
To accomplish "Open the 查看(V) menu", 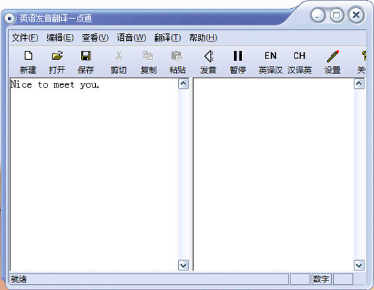I will (x=95, y=37).
